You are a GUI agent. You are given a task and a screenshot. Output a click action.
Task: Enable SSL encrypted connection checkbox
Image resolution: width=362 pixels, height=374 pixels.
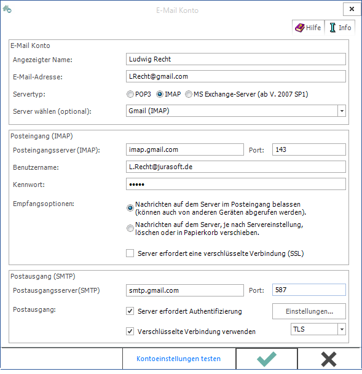pos(130,253)
